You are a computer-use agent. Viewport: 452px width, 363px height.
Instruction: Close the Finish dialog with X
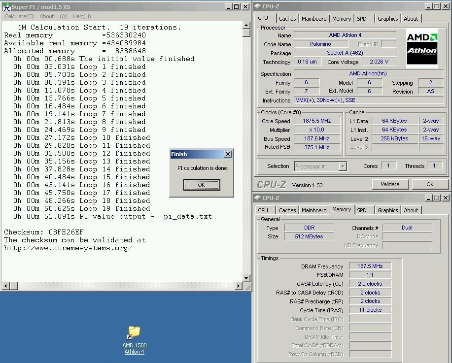228,154
